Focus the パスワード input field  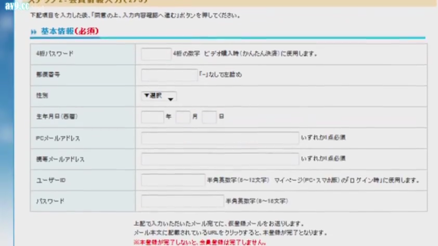[182, 201]
